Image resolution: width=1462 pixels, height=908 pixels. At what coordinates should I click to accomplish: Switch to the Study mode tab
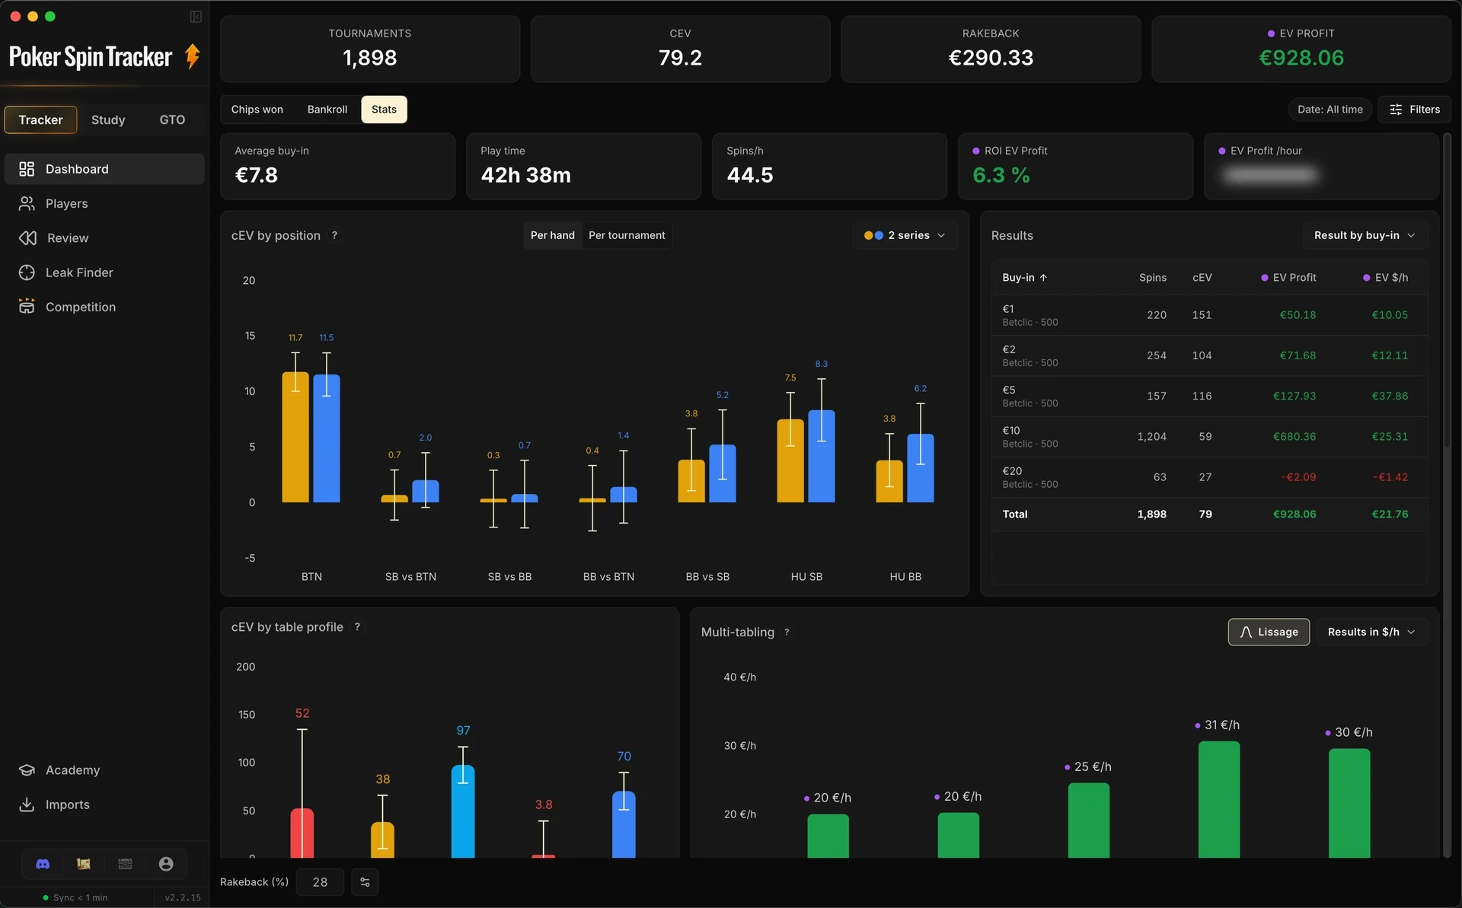pos(108,120)
